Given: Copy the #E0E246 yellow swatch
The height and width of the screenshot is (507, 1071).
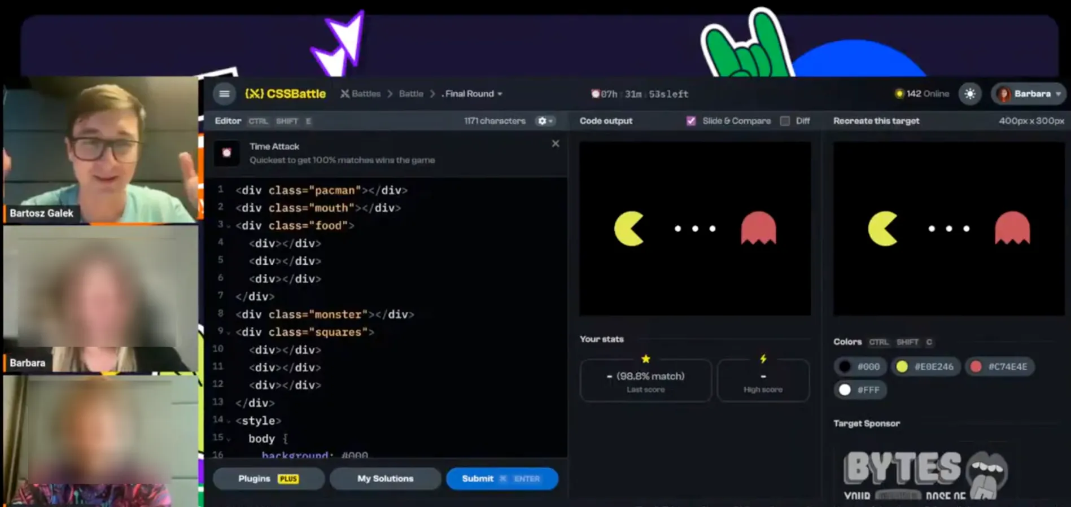Looking at the screenshot, I should [x=926, y=366].
